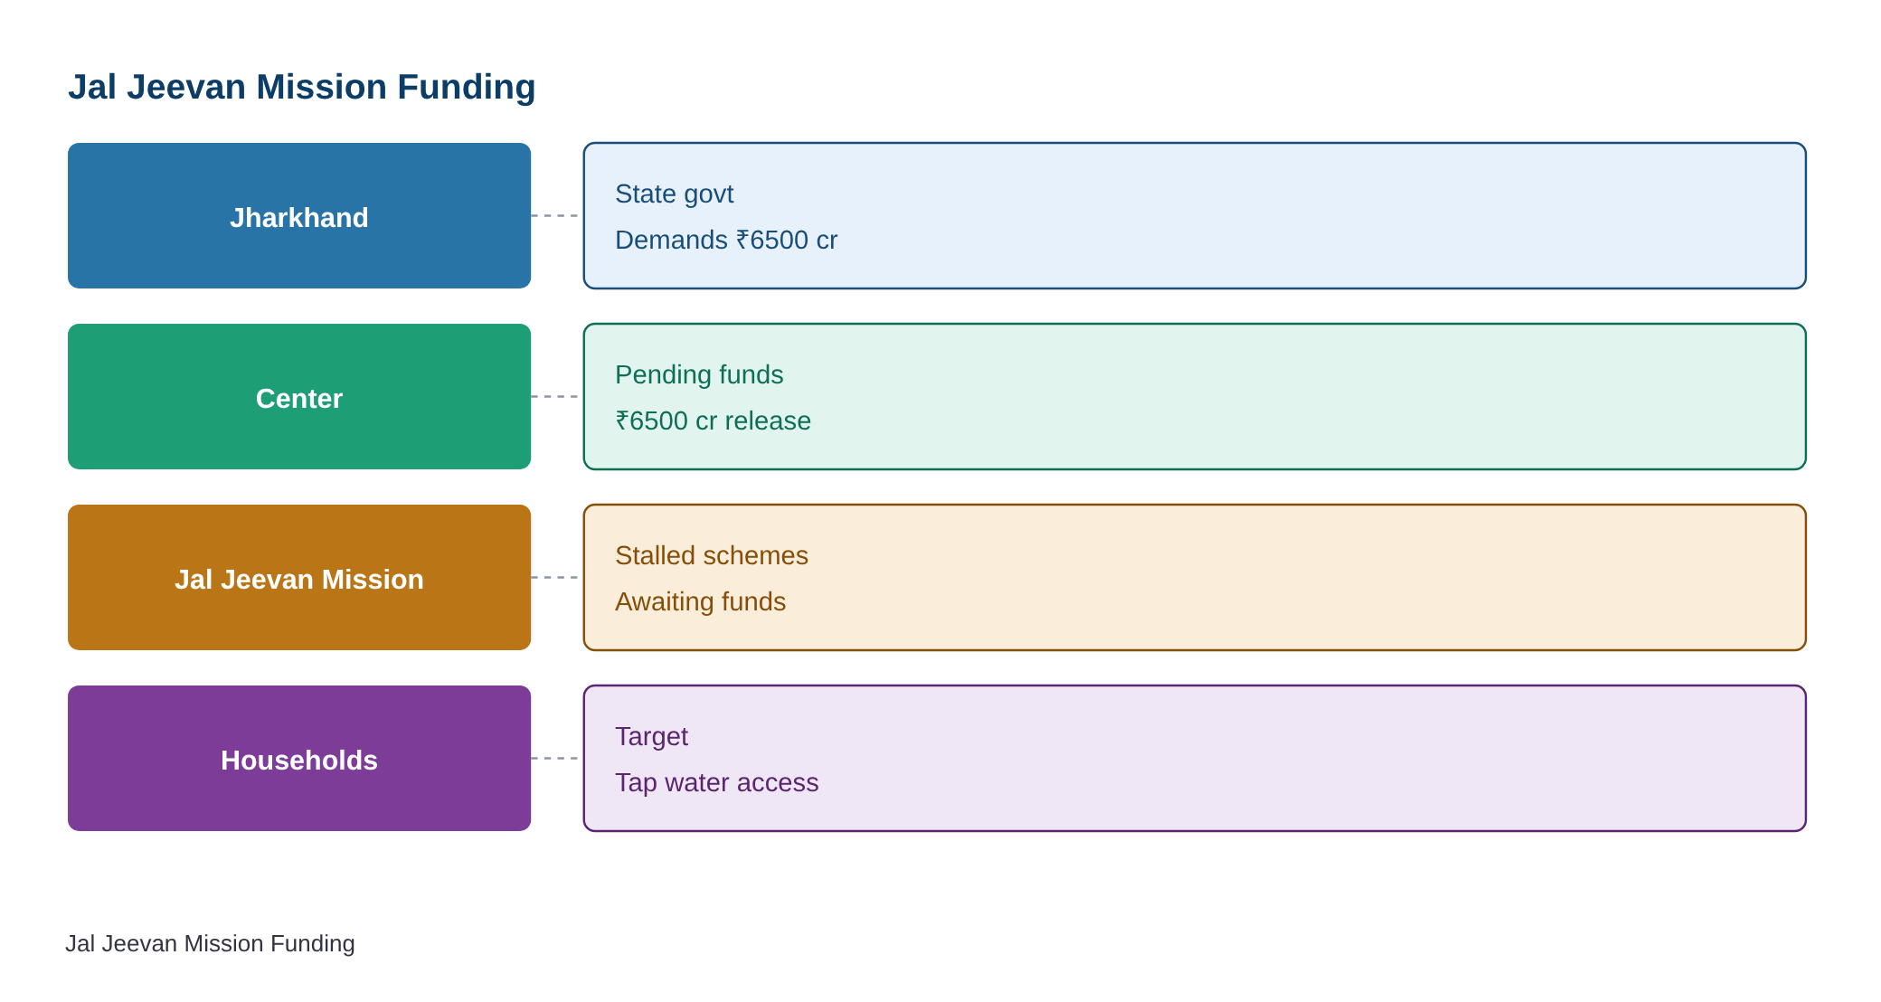Click the '₹6500 cr release' text
This screenshot has height=1002, width=1881.
(x=713, y=421)
